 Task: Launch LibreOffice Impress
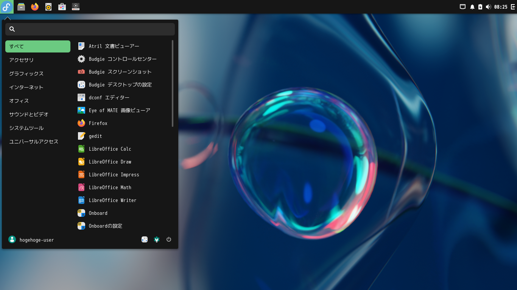[x=123, y=174]
